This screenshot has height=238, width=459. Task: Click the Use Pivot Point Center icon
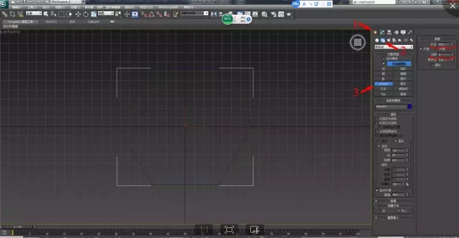tap(118, 14)
